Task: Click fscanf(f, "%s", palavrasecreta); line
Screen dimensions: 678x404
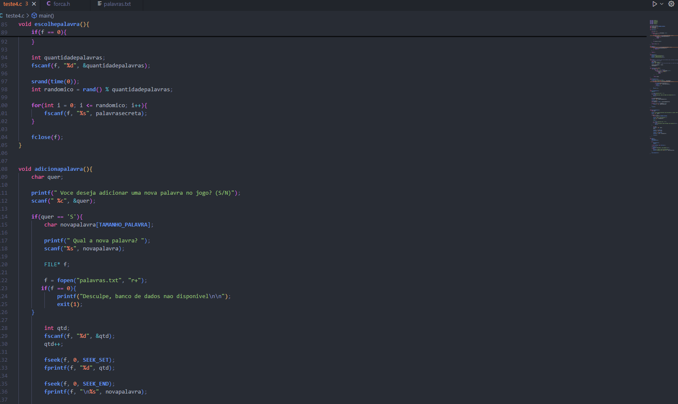Action: 95,113
